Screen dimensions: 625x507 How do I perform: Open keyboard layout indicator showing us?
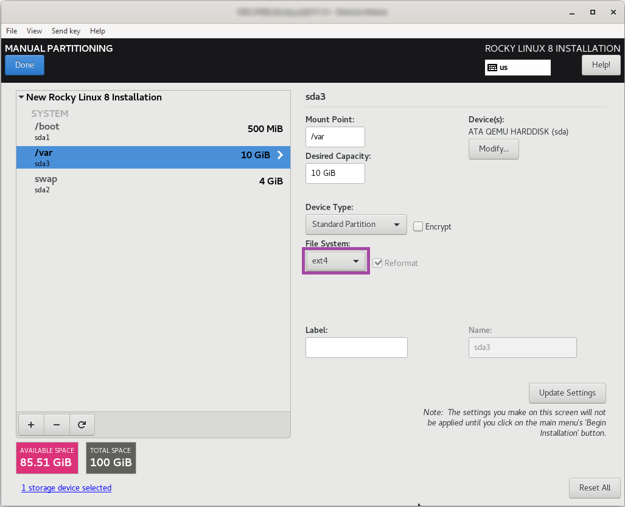tap(518, 68)
